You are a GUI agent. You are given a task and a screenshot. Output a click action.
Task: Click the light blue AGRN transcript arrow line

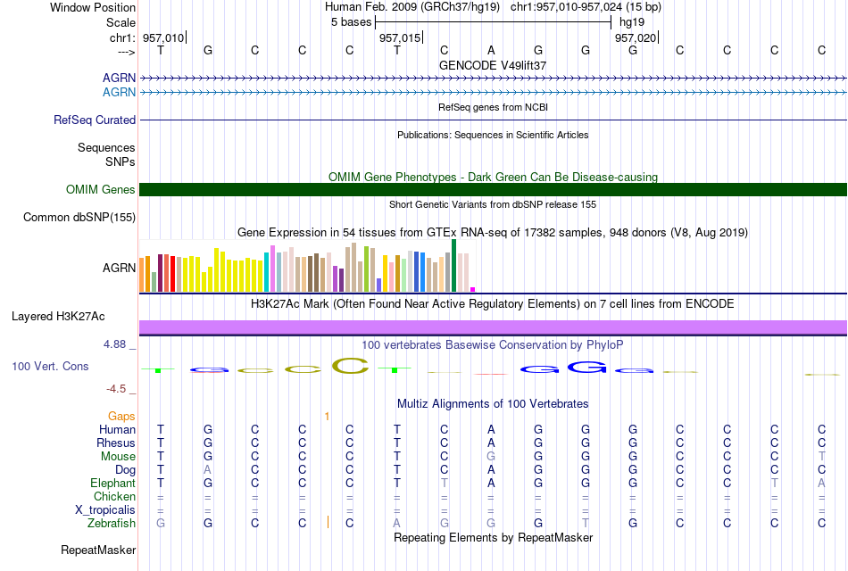click(493, 93)
